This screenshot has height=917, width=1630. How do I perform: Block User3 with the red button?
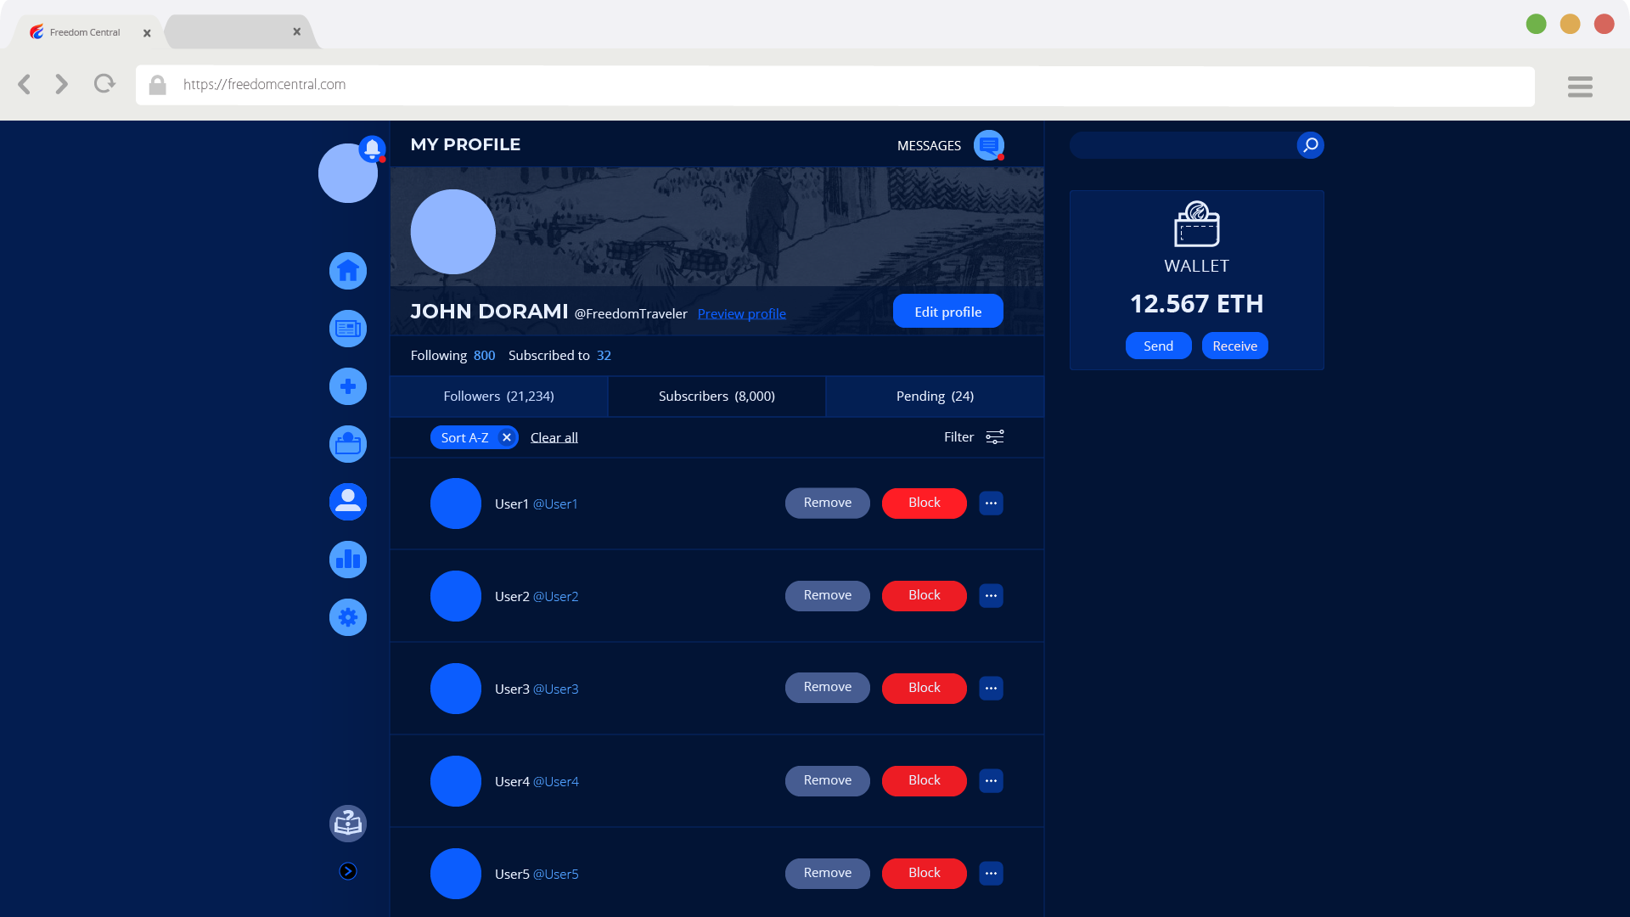(x=924, y=688)
